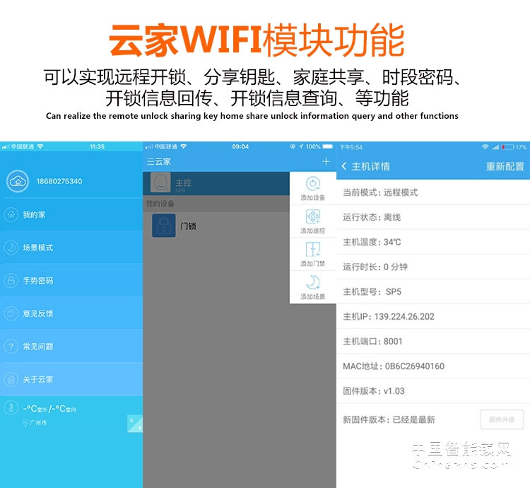Select the 主控 SP5 host row

click(x=216, y=183)
